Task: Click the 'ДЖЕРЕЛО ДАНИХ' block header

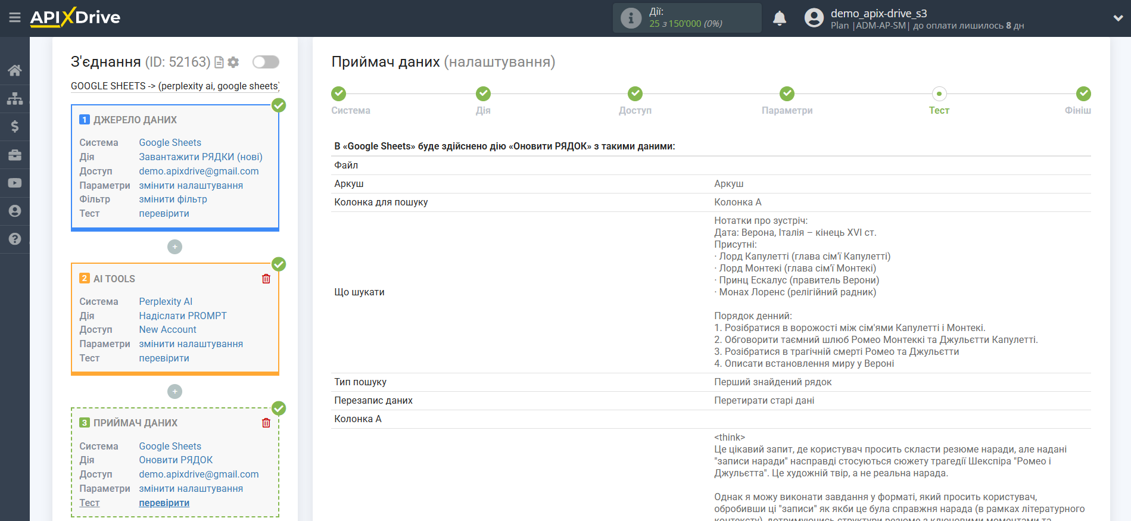Action: tap(135, 120)
